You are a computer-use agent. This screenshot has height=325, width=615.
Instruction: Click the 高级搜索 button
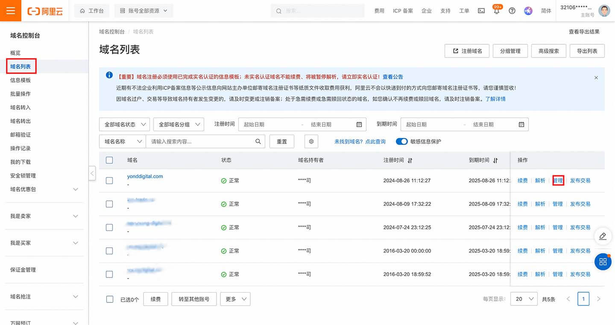click(x=548, y=51)
